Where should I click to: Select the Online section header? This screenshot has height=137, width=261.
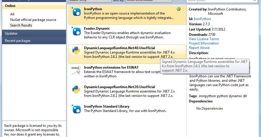pos(34,6)
